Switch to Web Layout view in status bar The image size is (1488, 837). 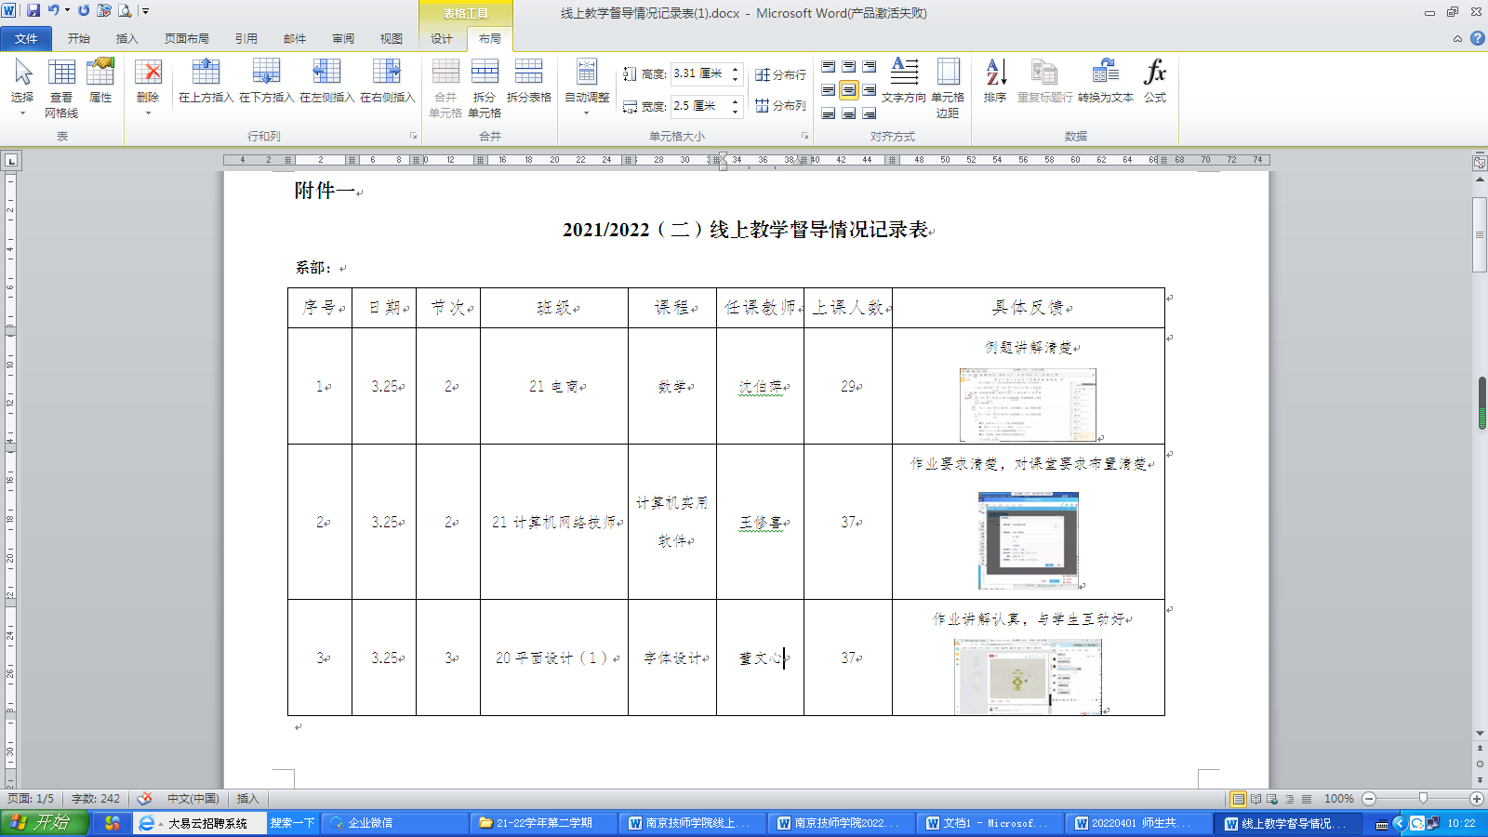pos(1272,799)
